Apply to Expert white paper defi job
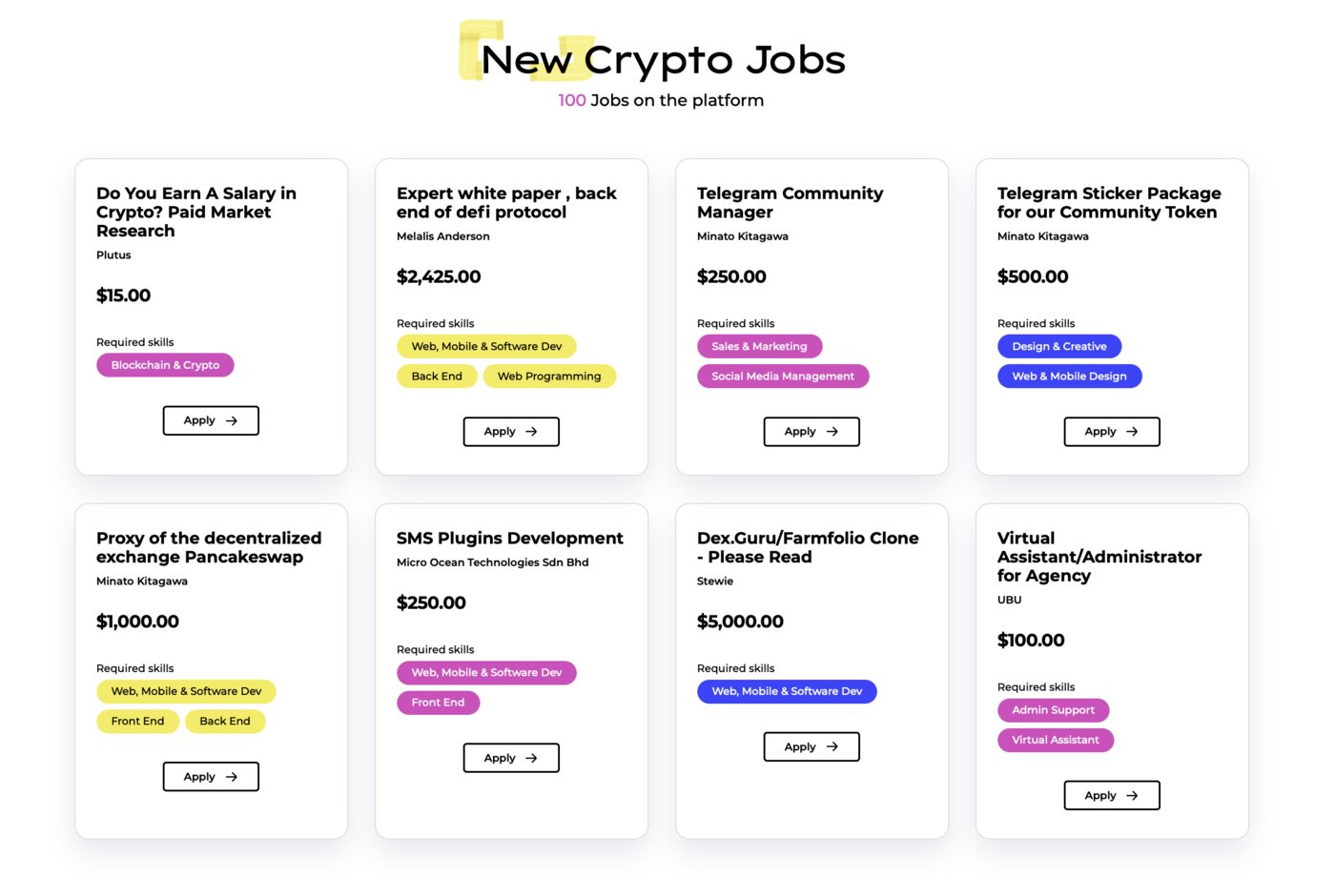Screen dimensions: 1335x877 (511, 432)
